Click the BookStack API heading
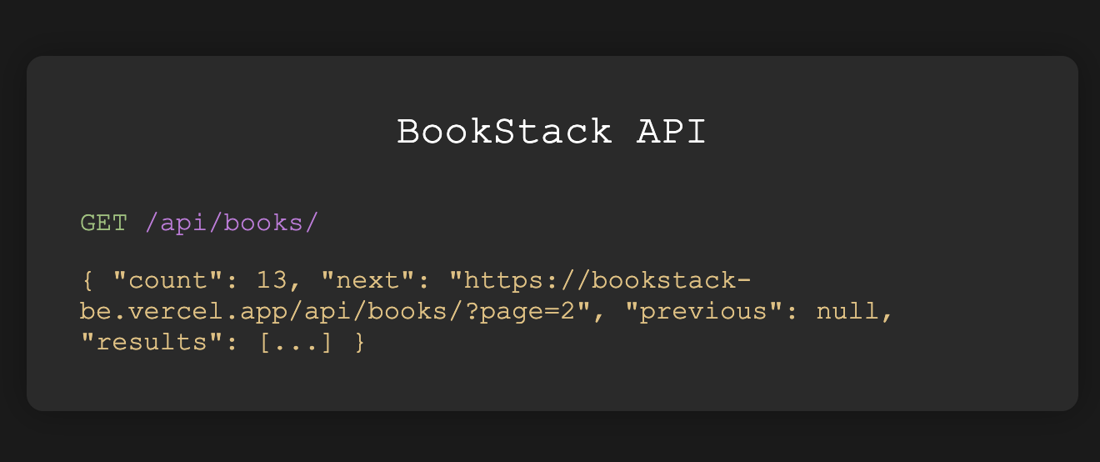 tap(552, 132)
